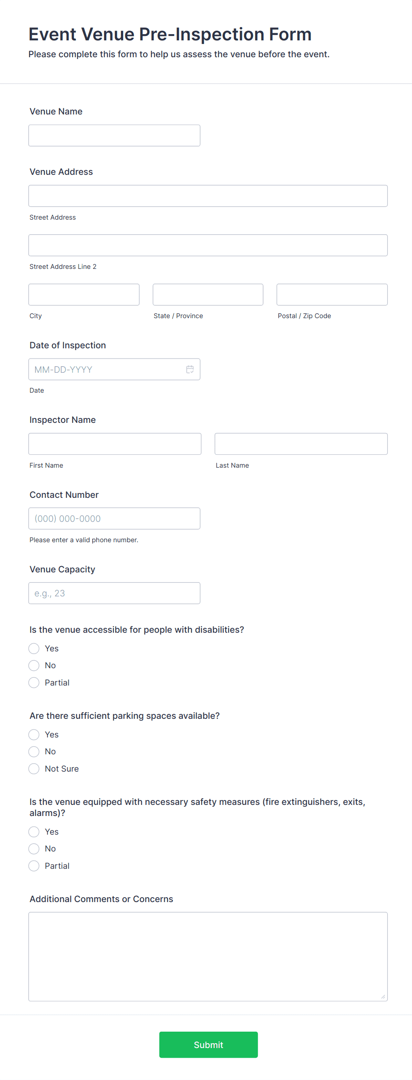This screenshot has height=1080, width=412.
Task: Choose Partial accessibility option
Action: (34, 682)
